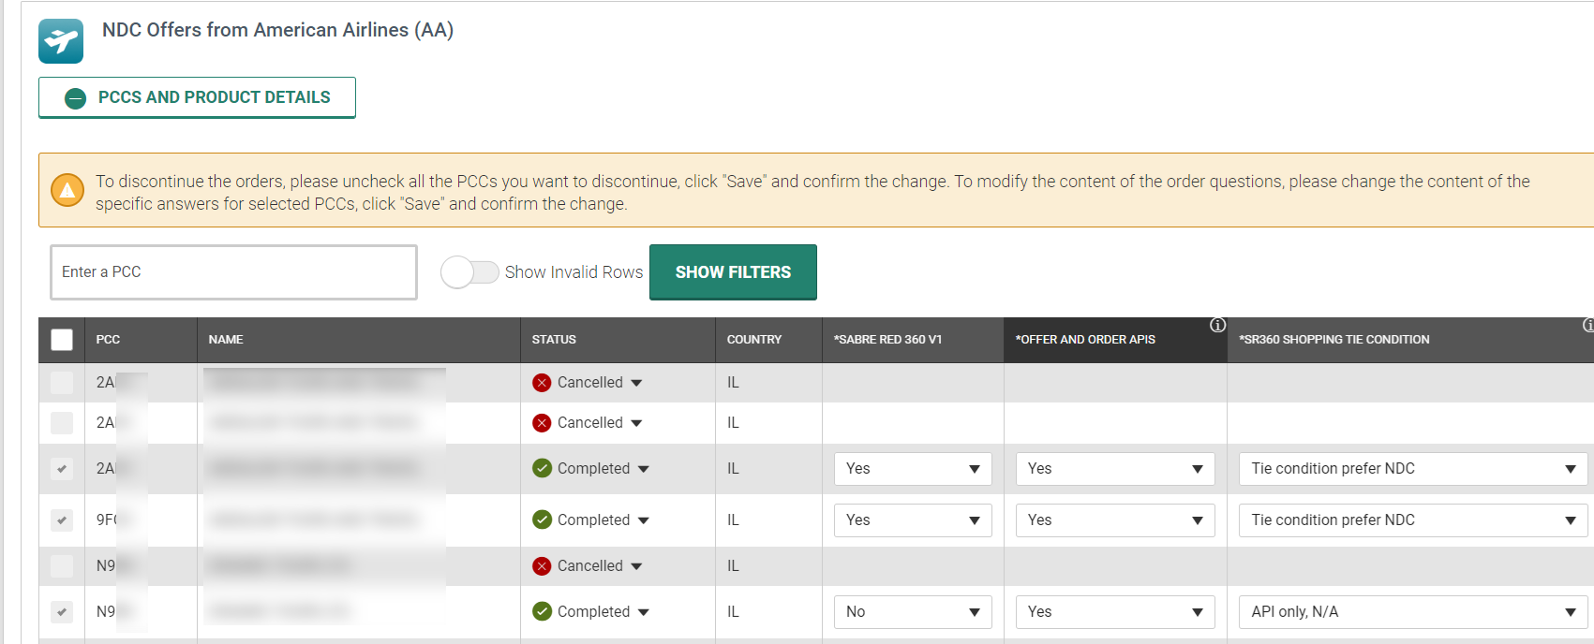The image size is (1594, 644).
Task: Open tie condition dropdown in 2A row
Action: [x=1413, y=469]
